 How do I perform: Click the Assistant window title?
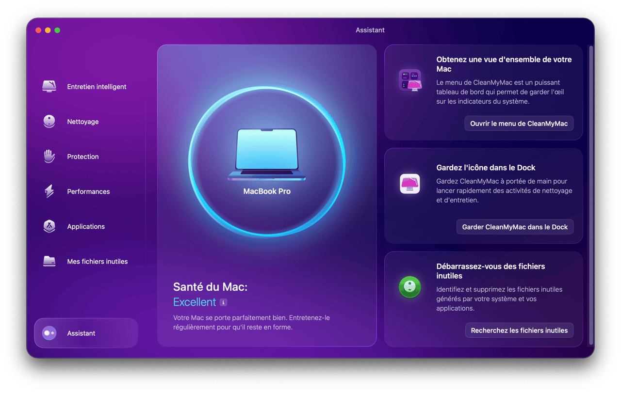click(370, 30)
